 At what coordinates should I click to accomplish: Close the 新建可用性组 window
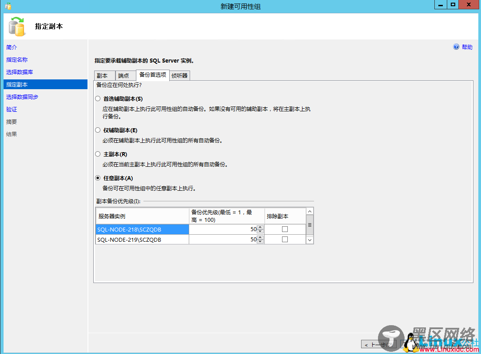click(x=469, y=4)
